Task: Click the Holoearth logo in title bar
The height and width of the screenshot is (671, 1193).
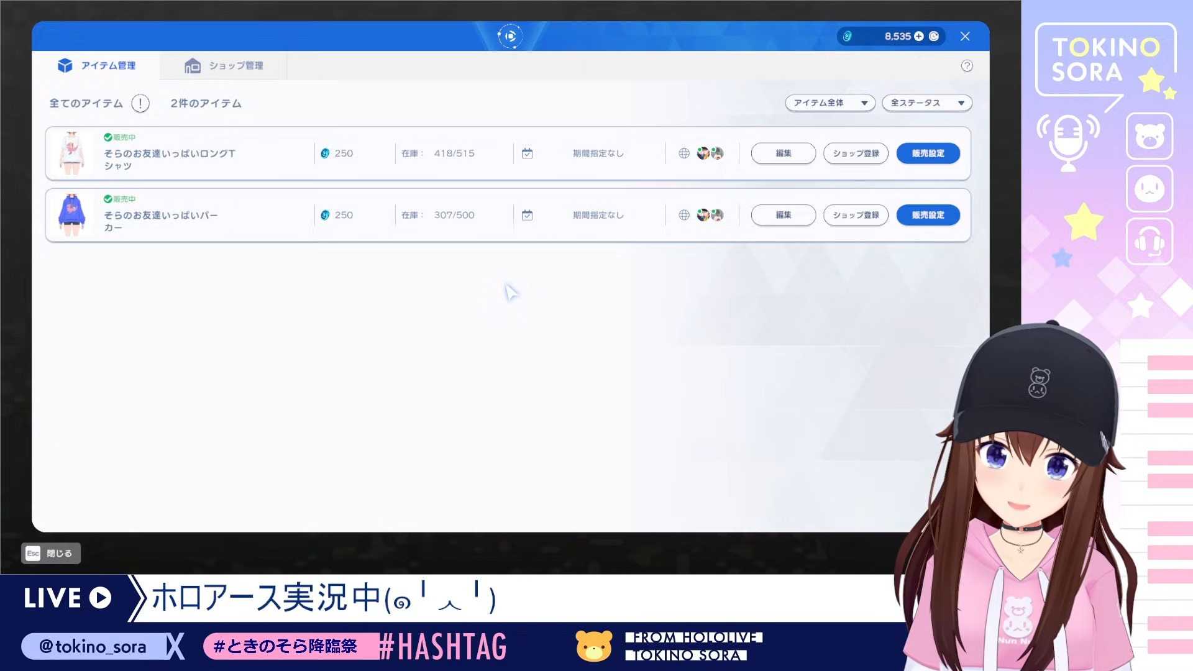Action: click(510, 36)
